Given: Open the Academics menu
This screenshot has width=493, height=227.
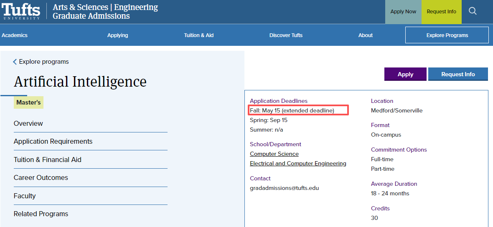Looking at the screenshot, I should (x=15, y=35).
